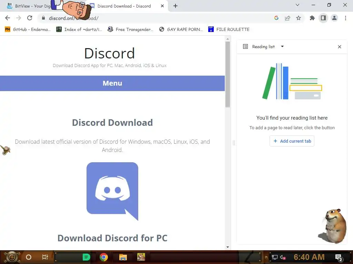Close the Reading list side panel
The image size is (353, 264).
pos(340,47)
